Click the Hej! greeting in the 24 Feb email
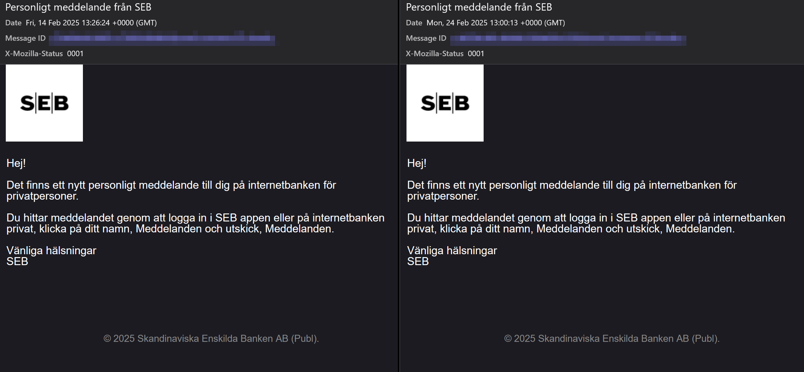Image resolution: width=804 pixels, height=372 pixels. pos(417,163)
